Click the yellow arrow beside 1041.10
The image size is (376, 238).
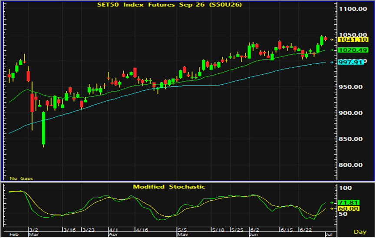click(x=332, y=40)
